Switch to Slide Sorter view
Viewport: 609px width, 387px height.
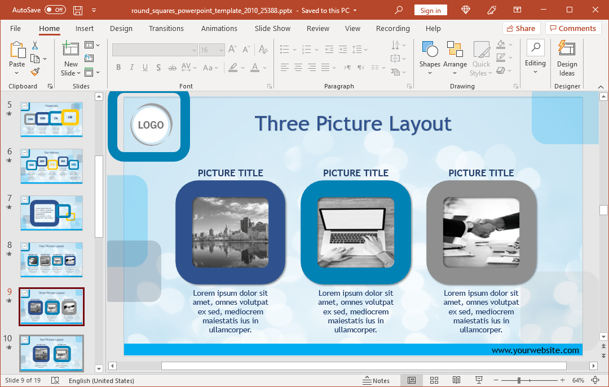(x=434, y=380)
